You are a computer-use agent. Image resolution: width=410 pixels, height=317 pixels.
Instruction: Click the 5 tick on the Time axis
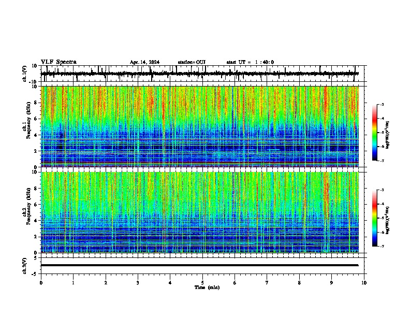point(202,283)
